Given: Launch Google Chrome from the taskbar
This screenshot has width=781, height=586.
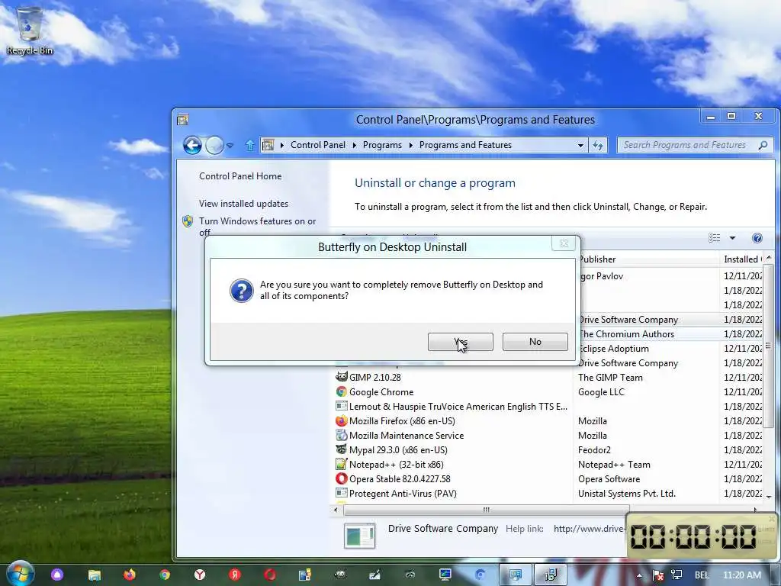Looking at the screenshot, I should point(165,575).
